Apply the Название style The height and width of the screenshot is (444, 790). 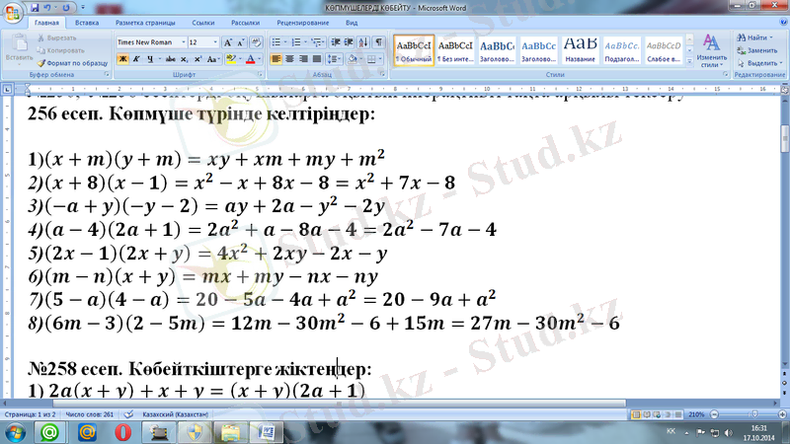pos(580,48)
